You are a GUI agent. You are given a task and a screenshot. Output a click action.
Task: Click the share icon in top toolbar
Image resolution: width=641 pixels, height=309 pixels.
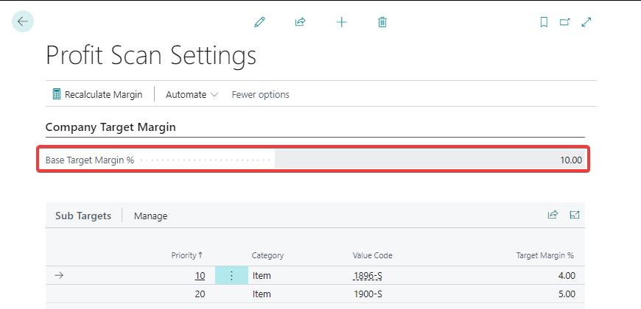[x=300, y=22]
